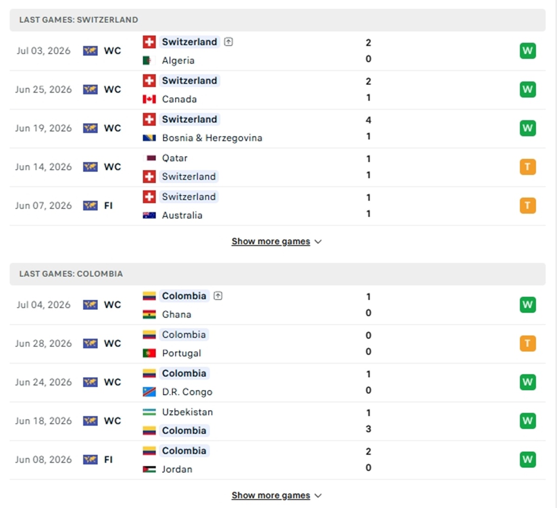
Task: Click the Canada flag icon
Action: (149, 99)
